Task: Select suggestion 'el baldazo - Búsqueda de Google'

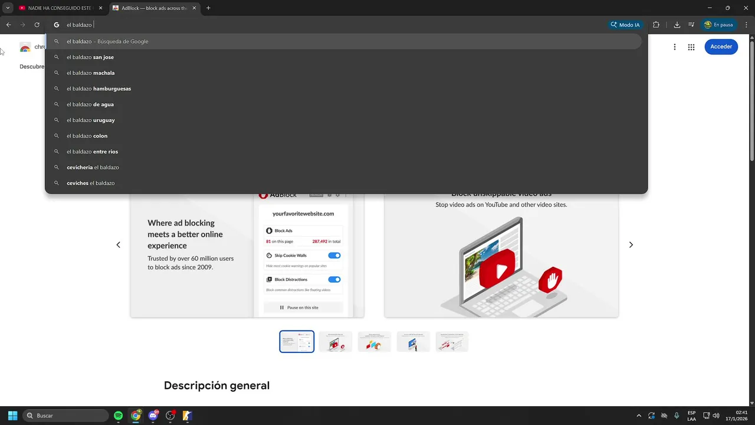Action: (x=344, y=41)
